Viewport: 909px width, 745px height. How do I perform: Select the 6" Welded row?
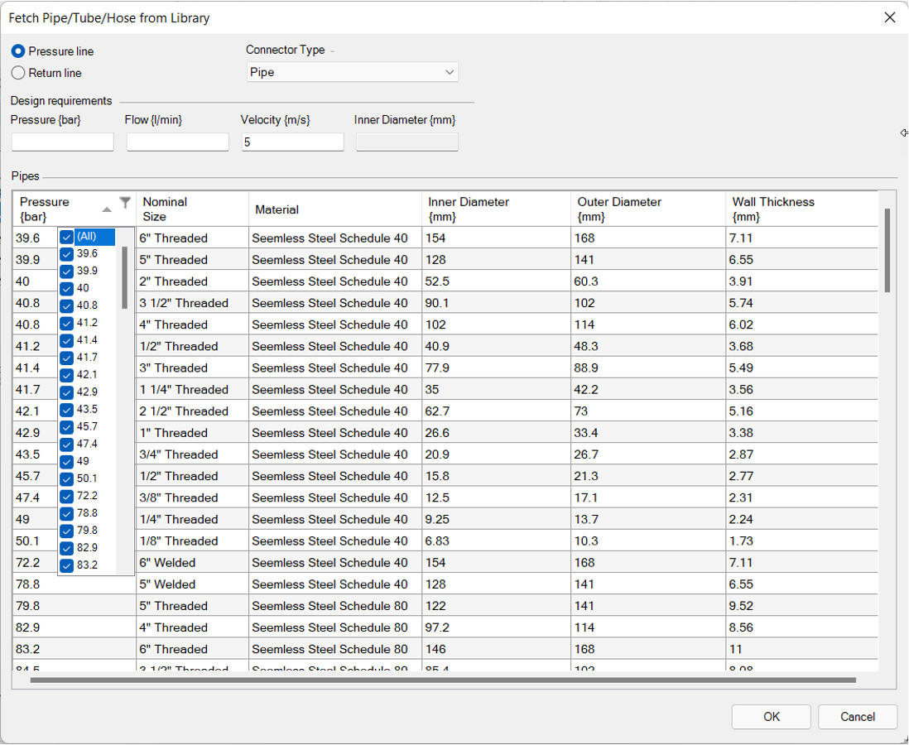[x=445, y=563]
